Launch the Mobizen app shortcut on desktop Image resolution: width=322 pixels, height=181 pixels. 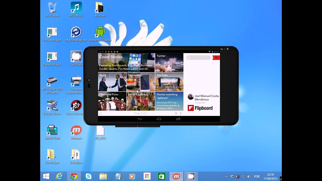[x=76, y=132]
